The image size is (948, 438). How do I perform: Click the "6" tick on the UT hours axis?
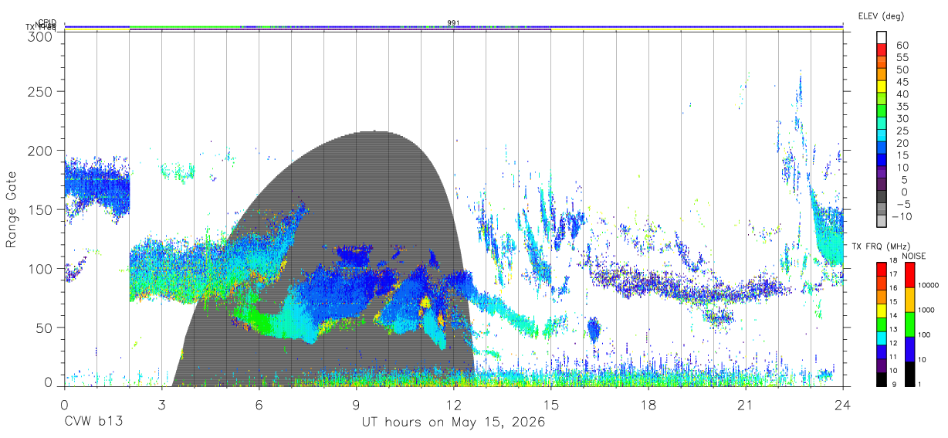point(259,404)
